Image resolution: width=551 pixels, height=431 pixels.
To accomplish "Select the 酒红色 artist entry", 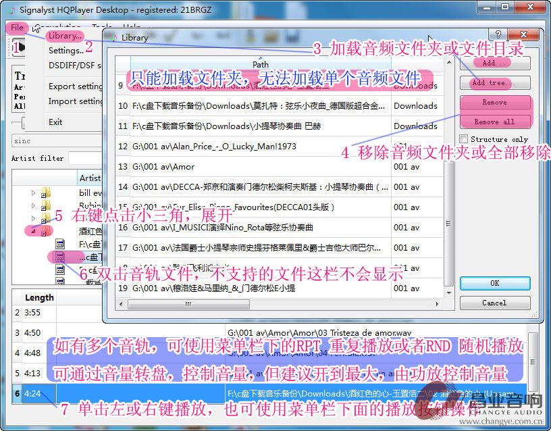I will coord(90,231).
